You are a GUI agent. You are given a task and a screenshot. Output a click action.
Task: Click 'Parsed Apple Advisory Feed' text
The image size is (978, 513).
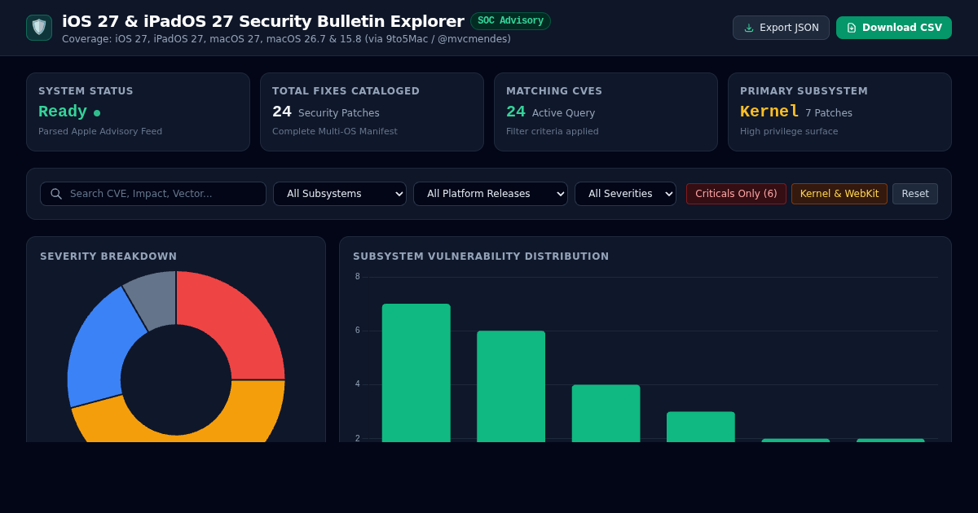coord(100,131)
